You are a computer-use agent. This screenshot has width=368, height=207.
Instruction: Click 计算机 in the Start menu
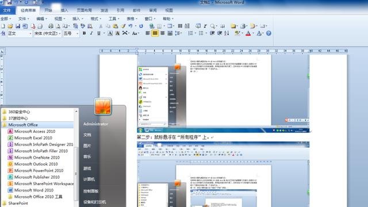[89, 179]
